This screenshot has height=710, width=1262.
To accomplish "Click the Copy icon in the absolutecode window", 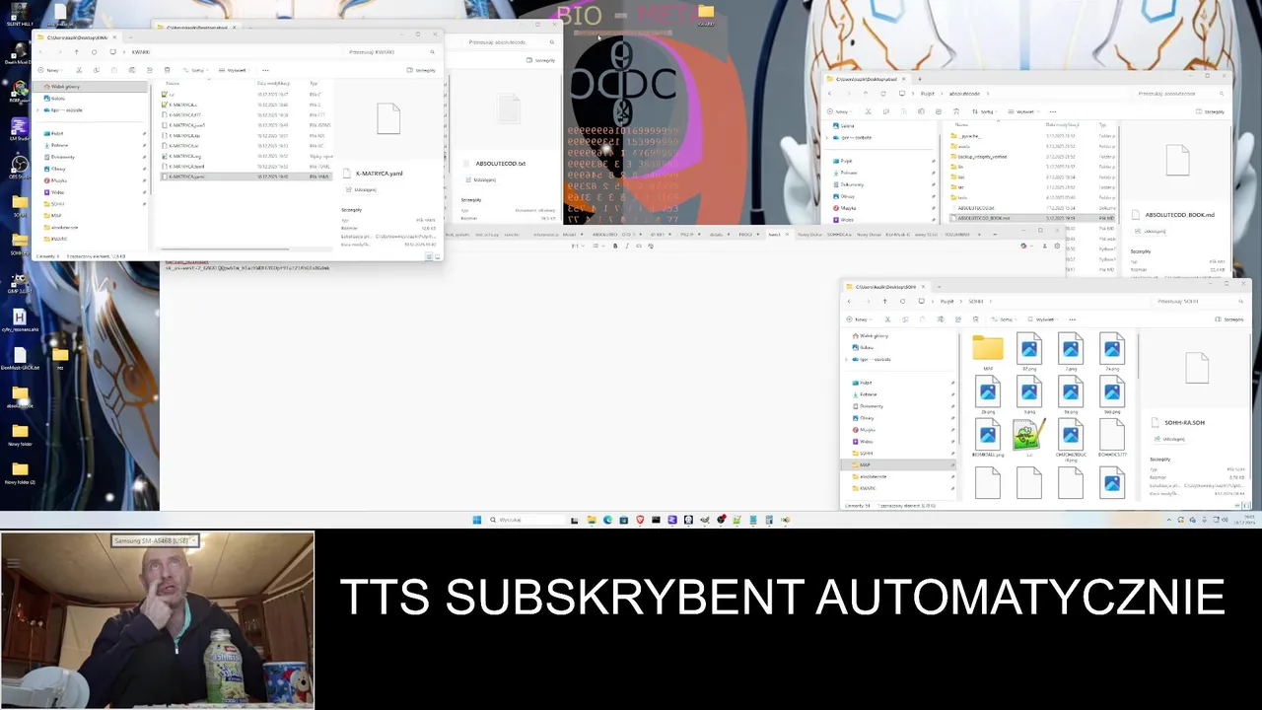I will 886,111.
